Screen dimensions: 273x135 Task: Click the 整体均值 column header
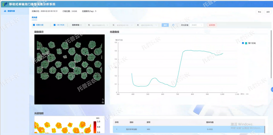click(210, 122)
